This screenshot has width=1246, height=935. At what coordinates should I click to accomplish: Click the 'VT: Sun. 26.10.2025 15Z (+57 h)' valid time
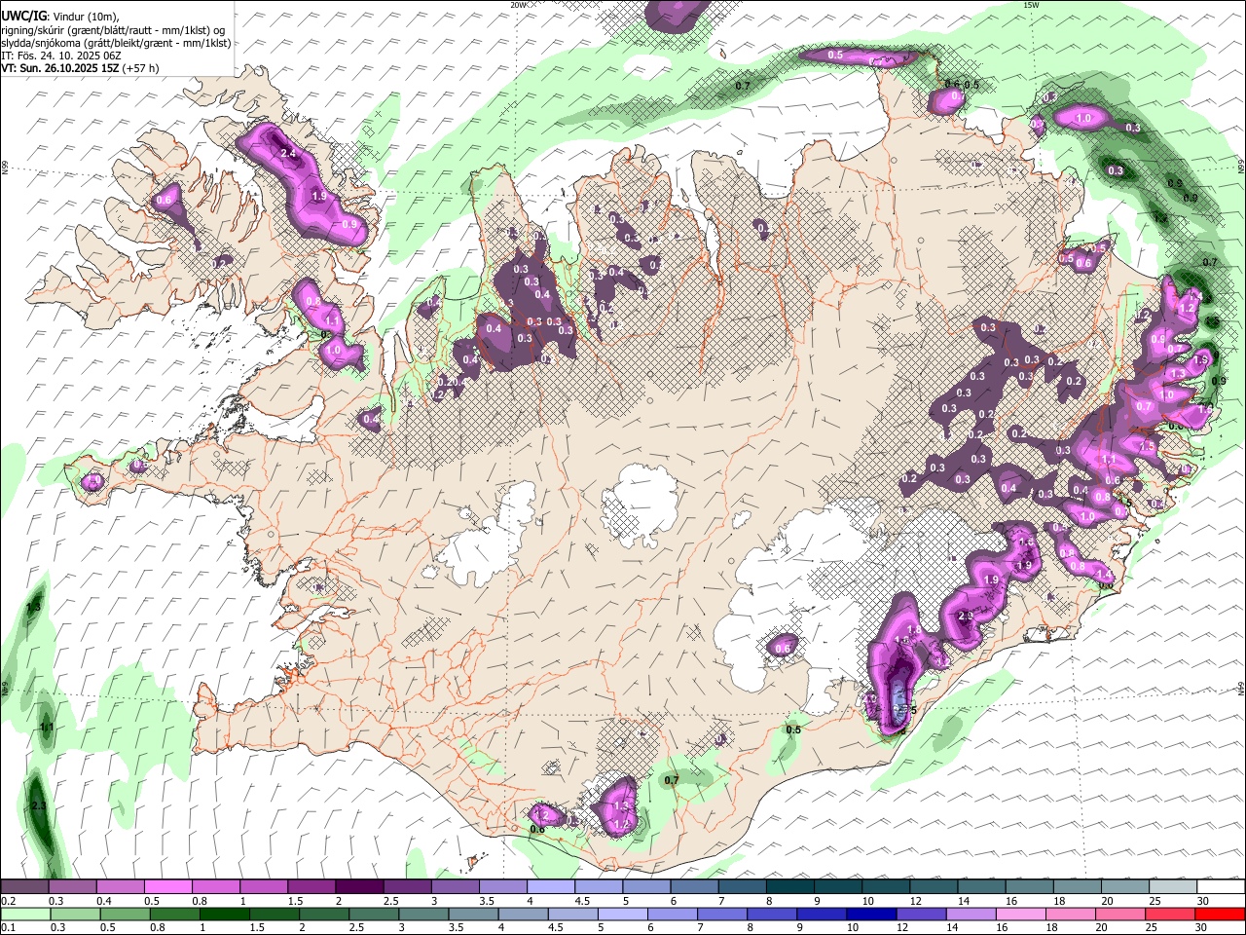coord(81,68)
